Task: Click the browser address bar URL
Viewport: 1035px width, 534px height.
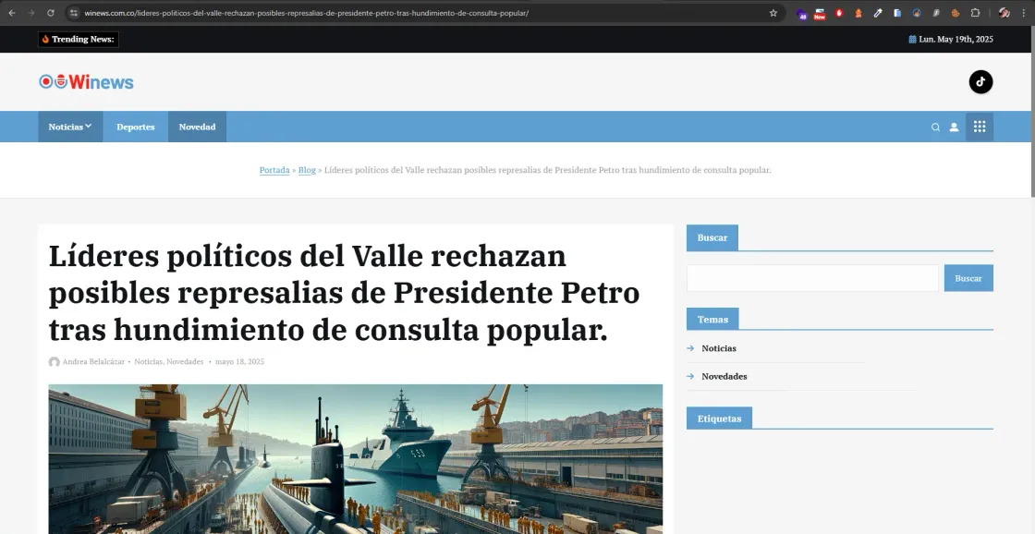Action: point(306,13)
